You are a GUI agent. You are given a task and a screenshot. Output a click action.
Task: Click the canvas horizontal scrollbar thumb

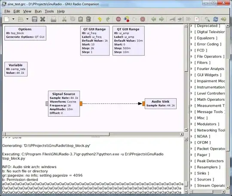[58, 134]
